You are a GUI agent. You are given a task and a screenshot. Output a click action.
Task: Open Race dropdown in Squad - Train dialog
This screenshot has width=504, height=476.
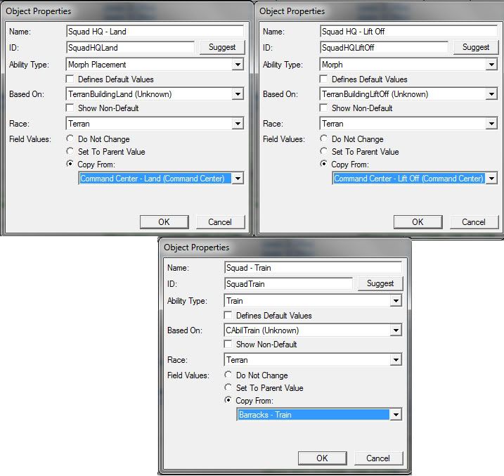tap(396, 360)
